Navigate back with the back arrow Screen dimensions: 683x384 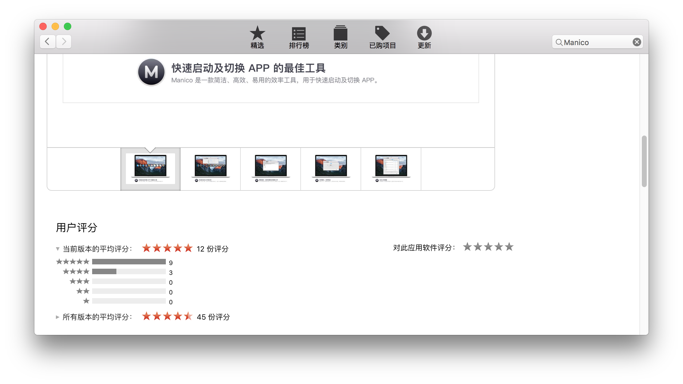point(48,41)
